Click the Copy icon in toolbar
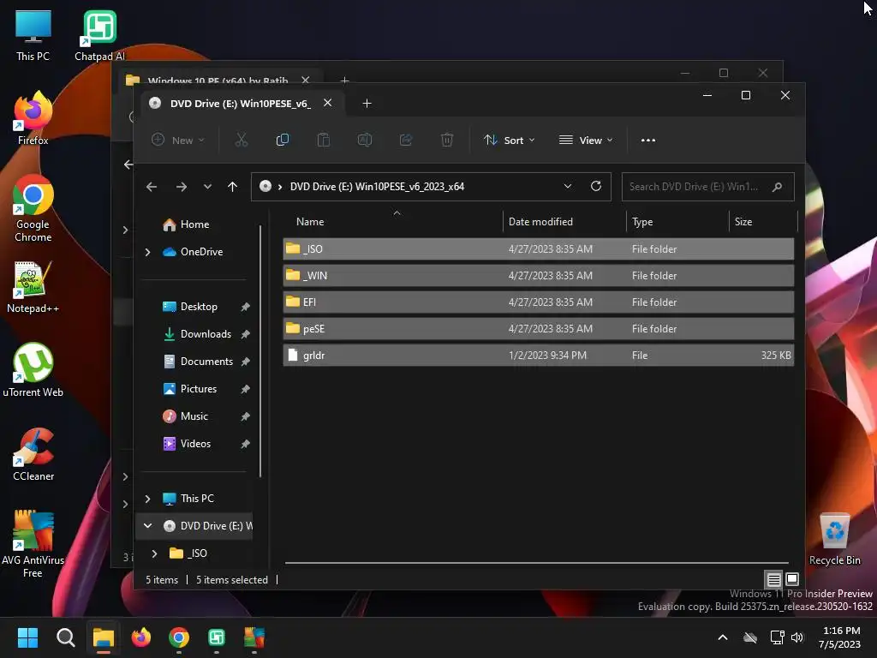Screen dimensions: 877x658 tap(283, 140)
